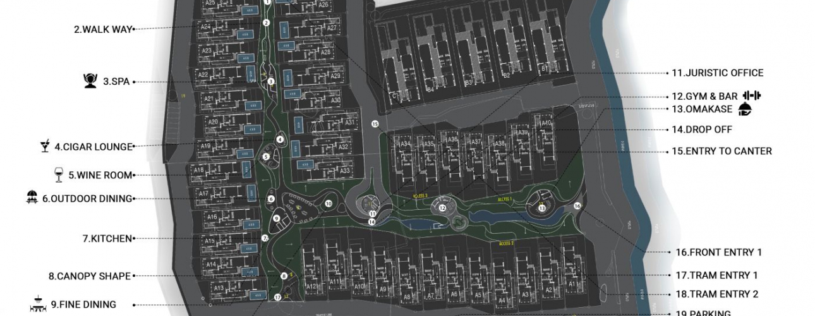
Task: Select map marker 10 on the plan
Action: click(x=329, y=204)
